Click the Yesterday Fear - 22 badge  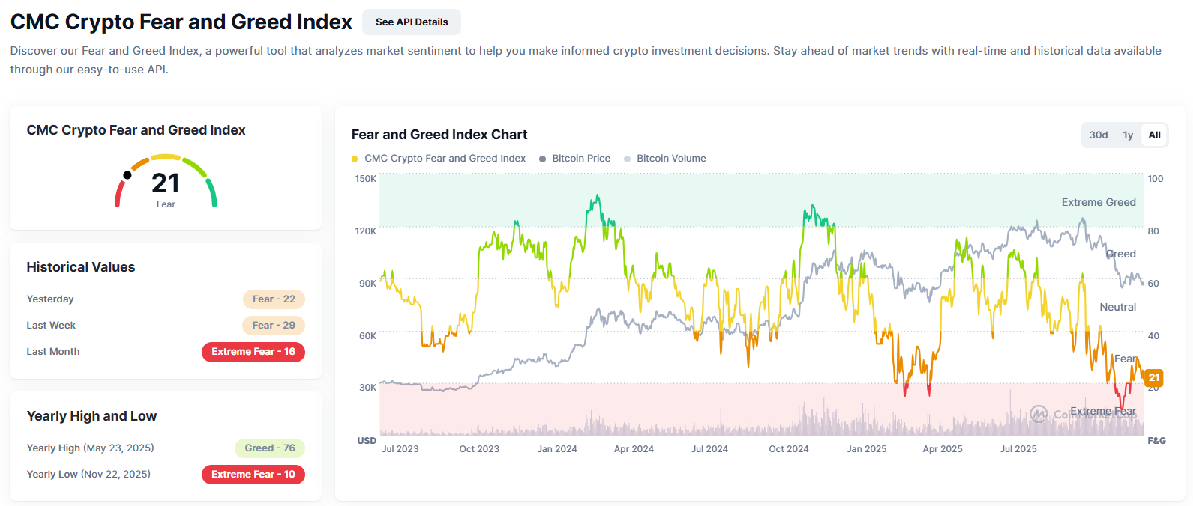(274, 299)
